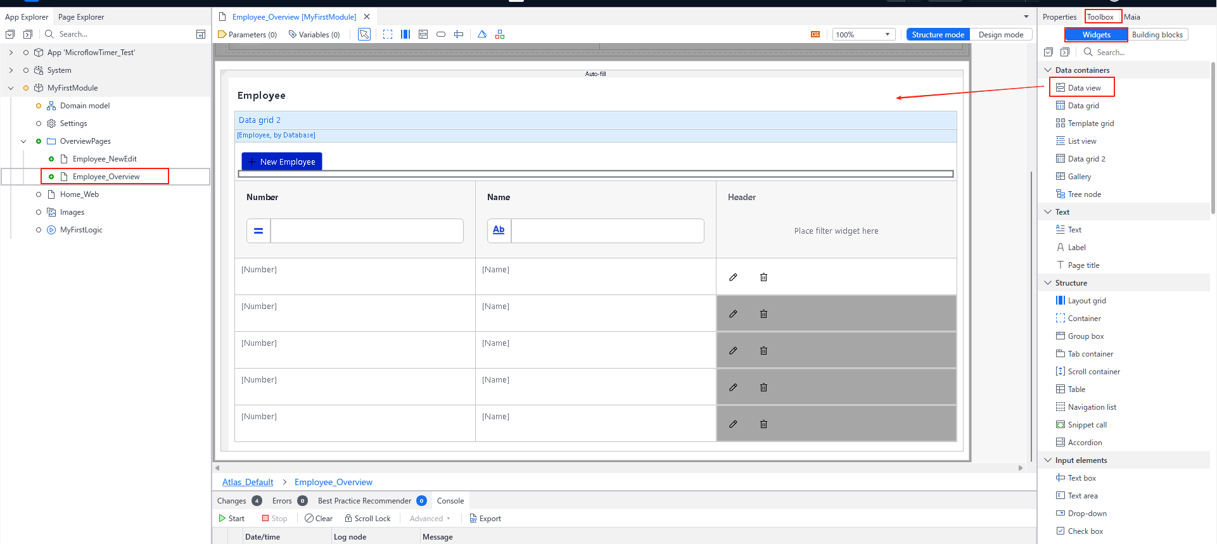The image size is (1217, 544).
Task: Toggle layout icon beside App Explorer search
Action: pyautogui.click(x=201, y=34)
